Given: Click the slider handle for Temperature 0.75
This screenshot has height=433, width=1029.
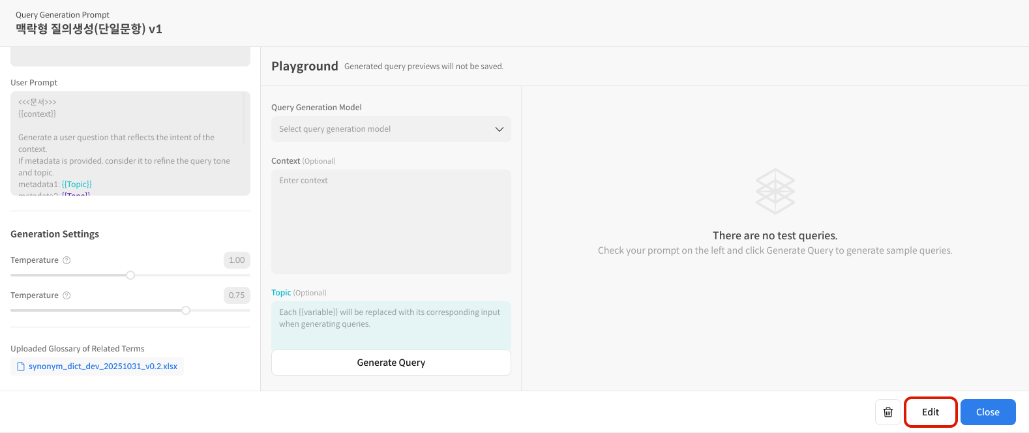Looking at the screenshot, I should 186,310.
